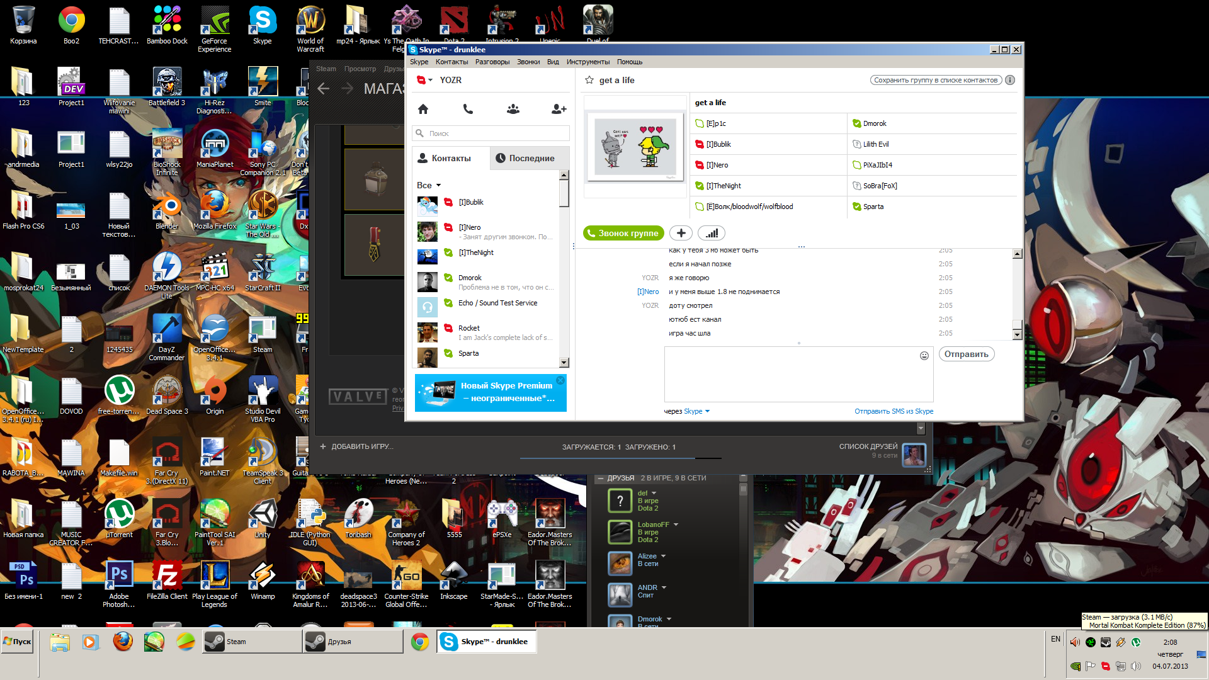The image size is (1209, 680).
Task: Add people with plus button in group chat
Action: coord(681,233)
